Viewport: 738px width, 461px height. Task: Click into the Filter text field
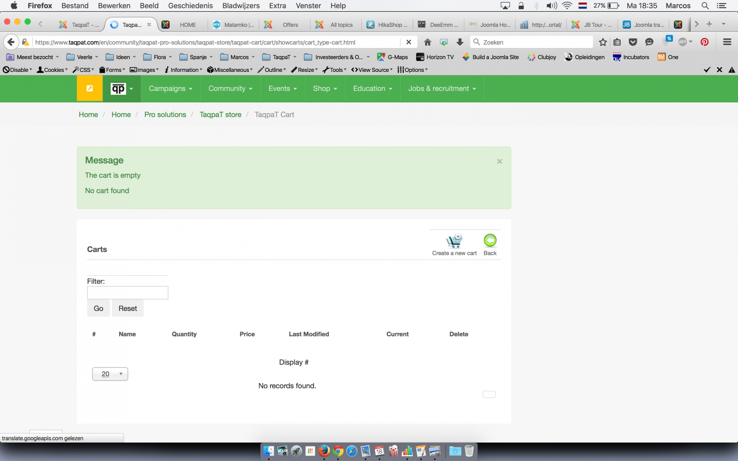[x=128, y=293]
